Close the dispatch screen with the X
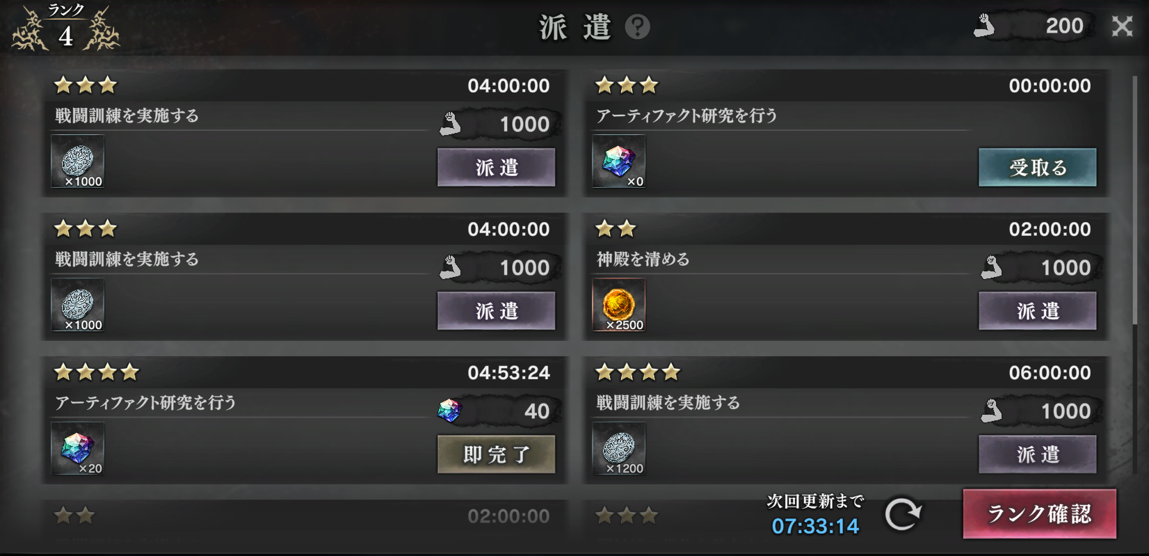The image size is (1149, 556). click(x=1122, y=26)
